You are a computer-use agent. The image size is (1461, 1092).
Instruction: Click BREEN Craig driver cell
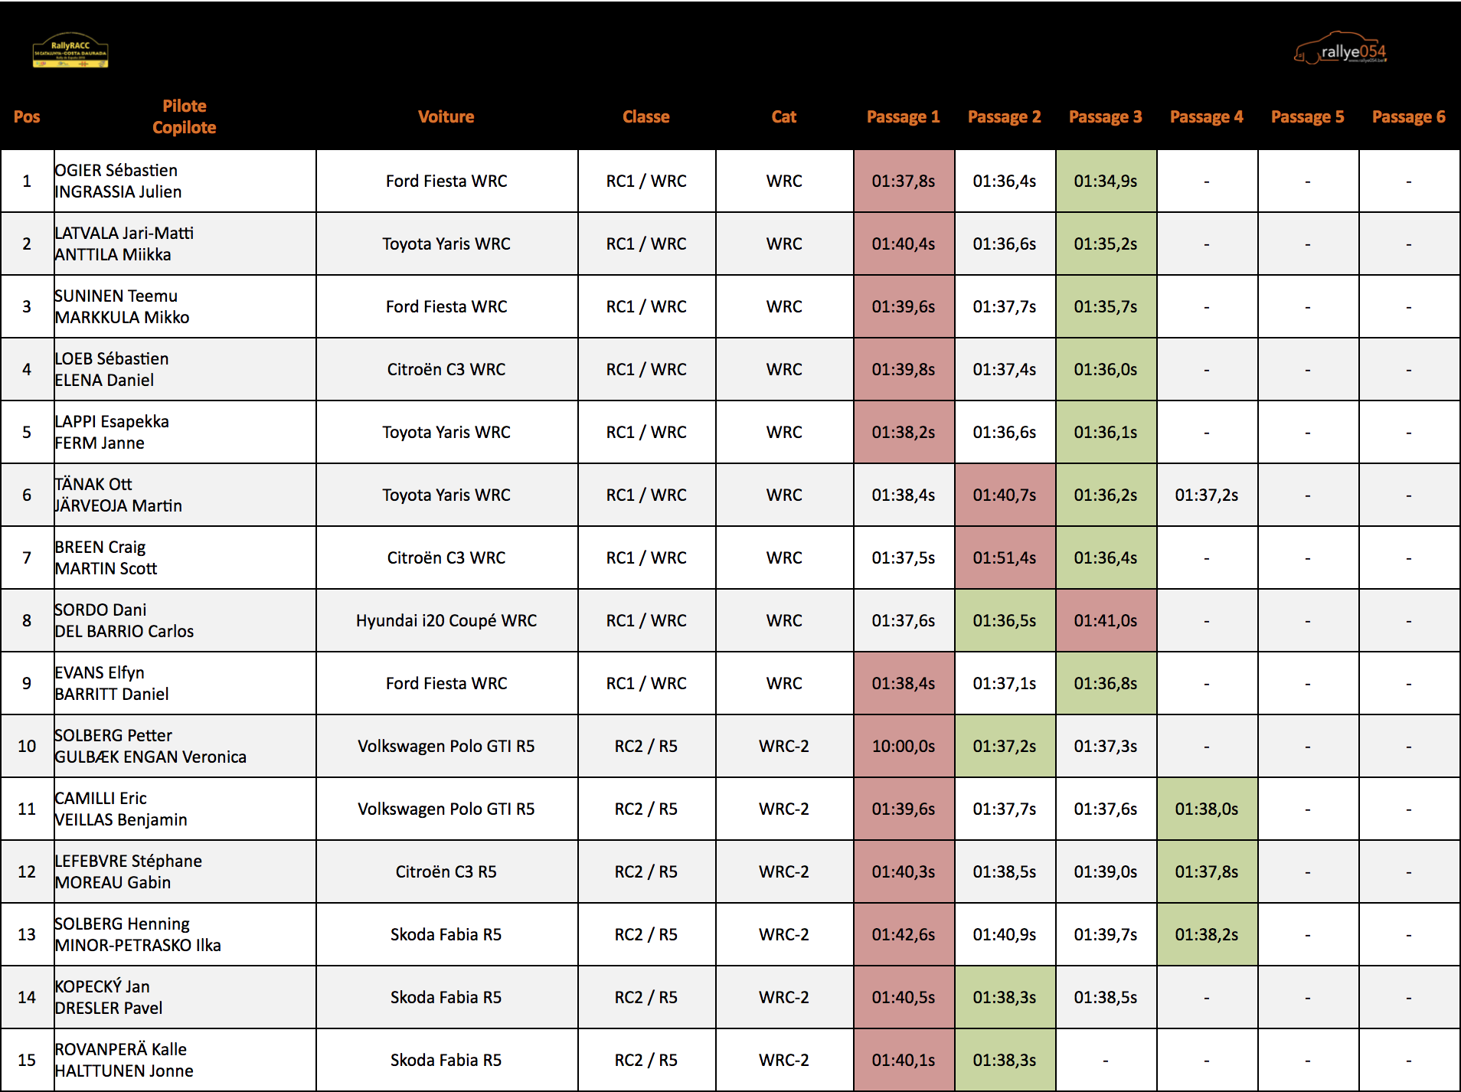point(185,558)
